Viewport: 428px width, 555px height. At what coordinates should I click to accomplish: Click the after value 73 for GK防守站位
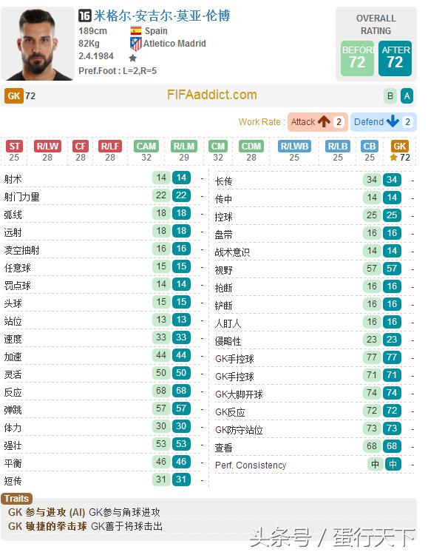point(392,428)
